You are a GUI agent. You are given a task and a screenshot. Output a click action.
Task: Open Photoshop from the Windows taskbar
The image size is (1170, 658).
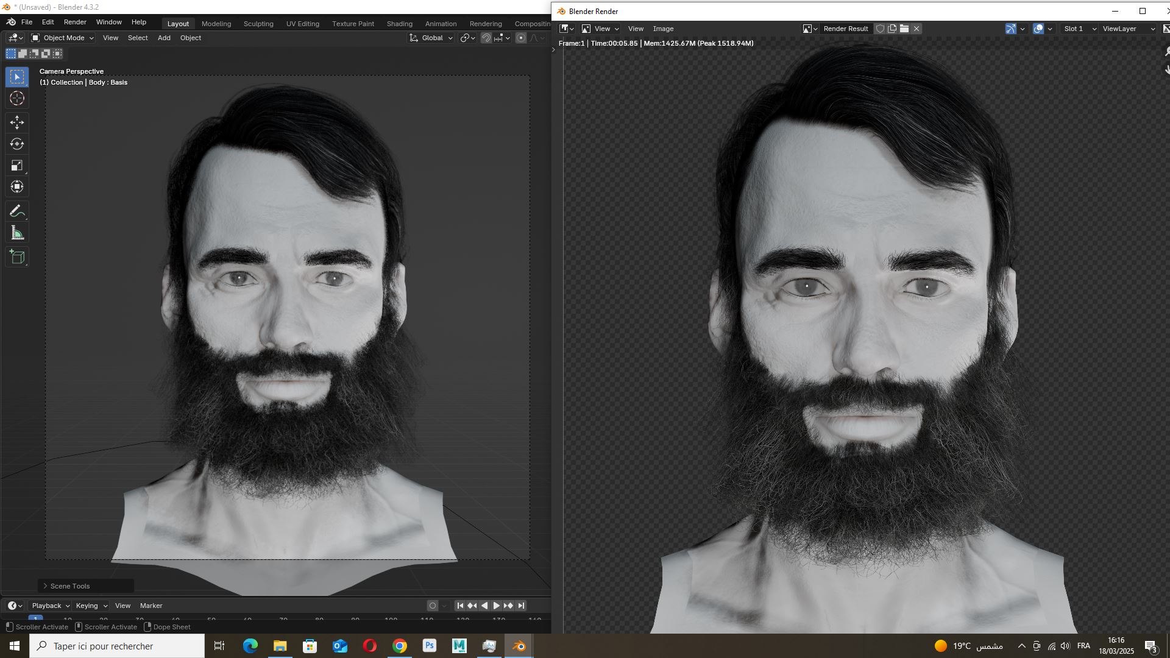[430, 646]
